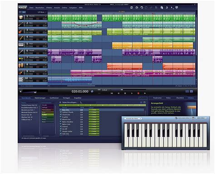Click the Percussion track congas icon
The height and width of the screenshot is (174, 215).
point(21,66)
